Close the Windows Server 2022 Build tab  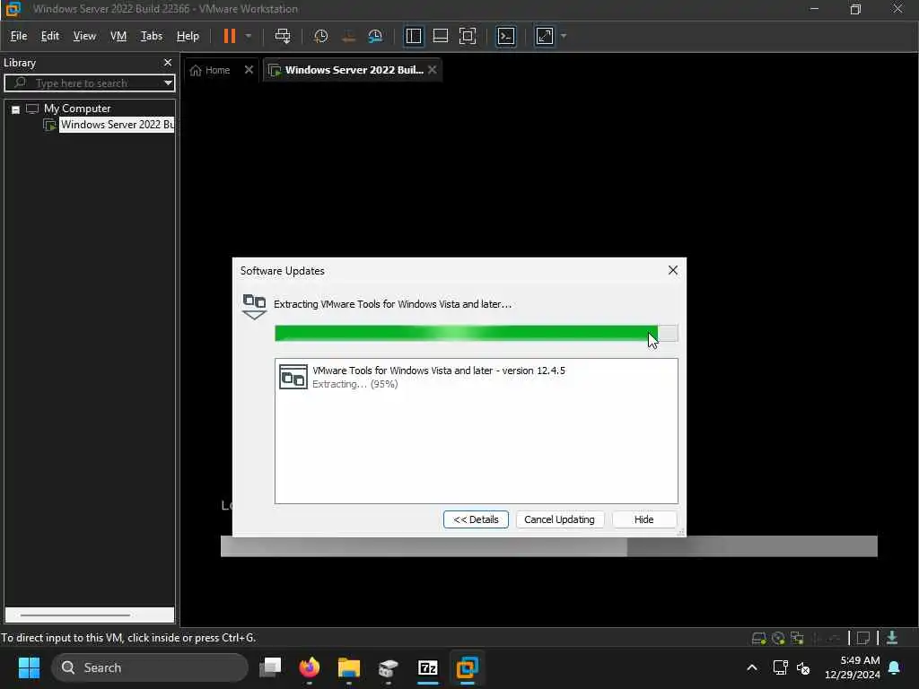432,70
